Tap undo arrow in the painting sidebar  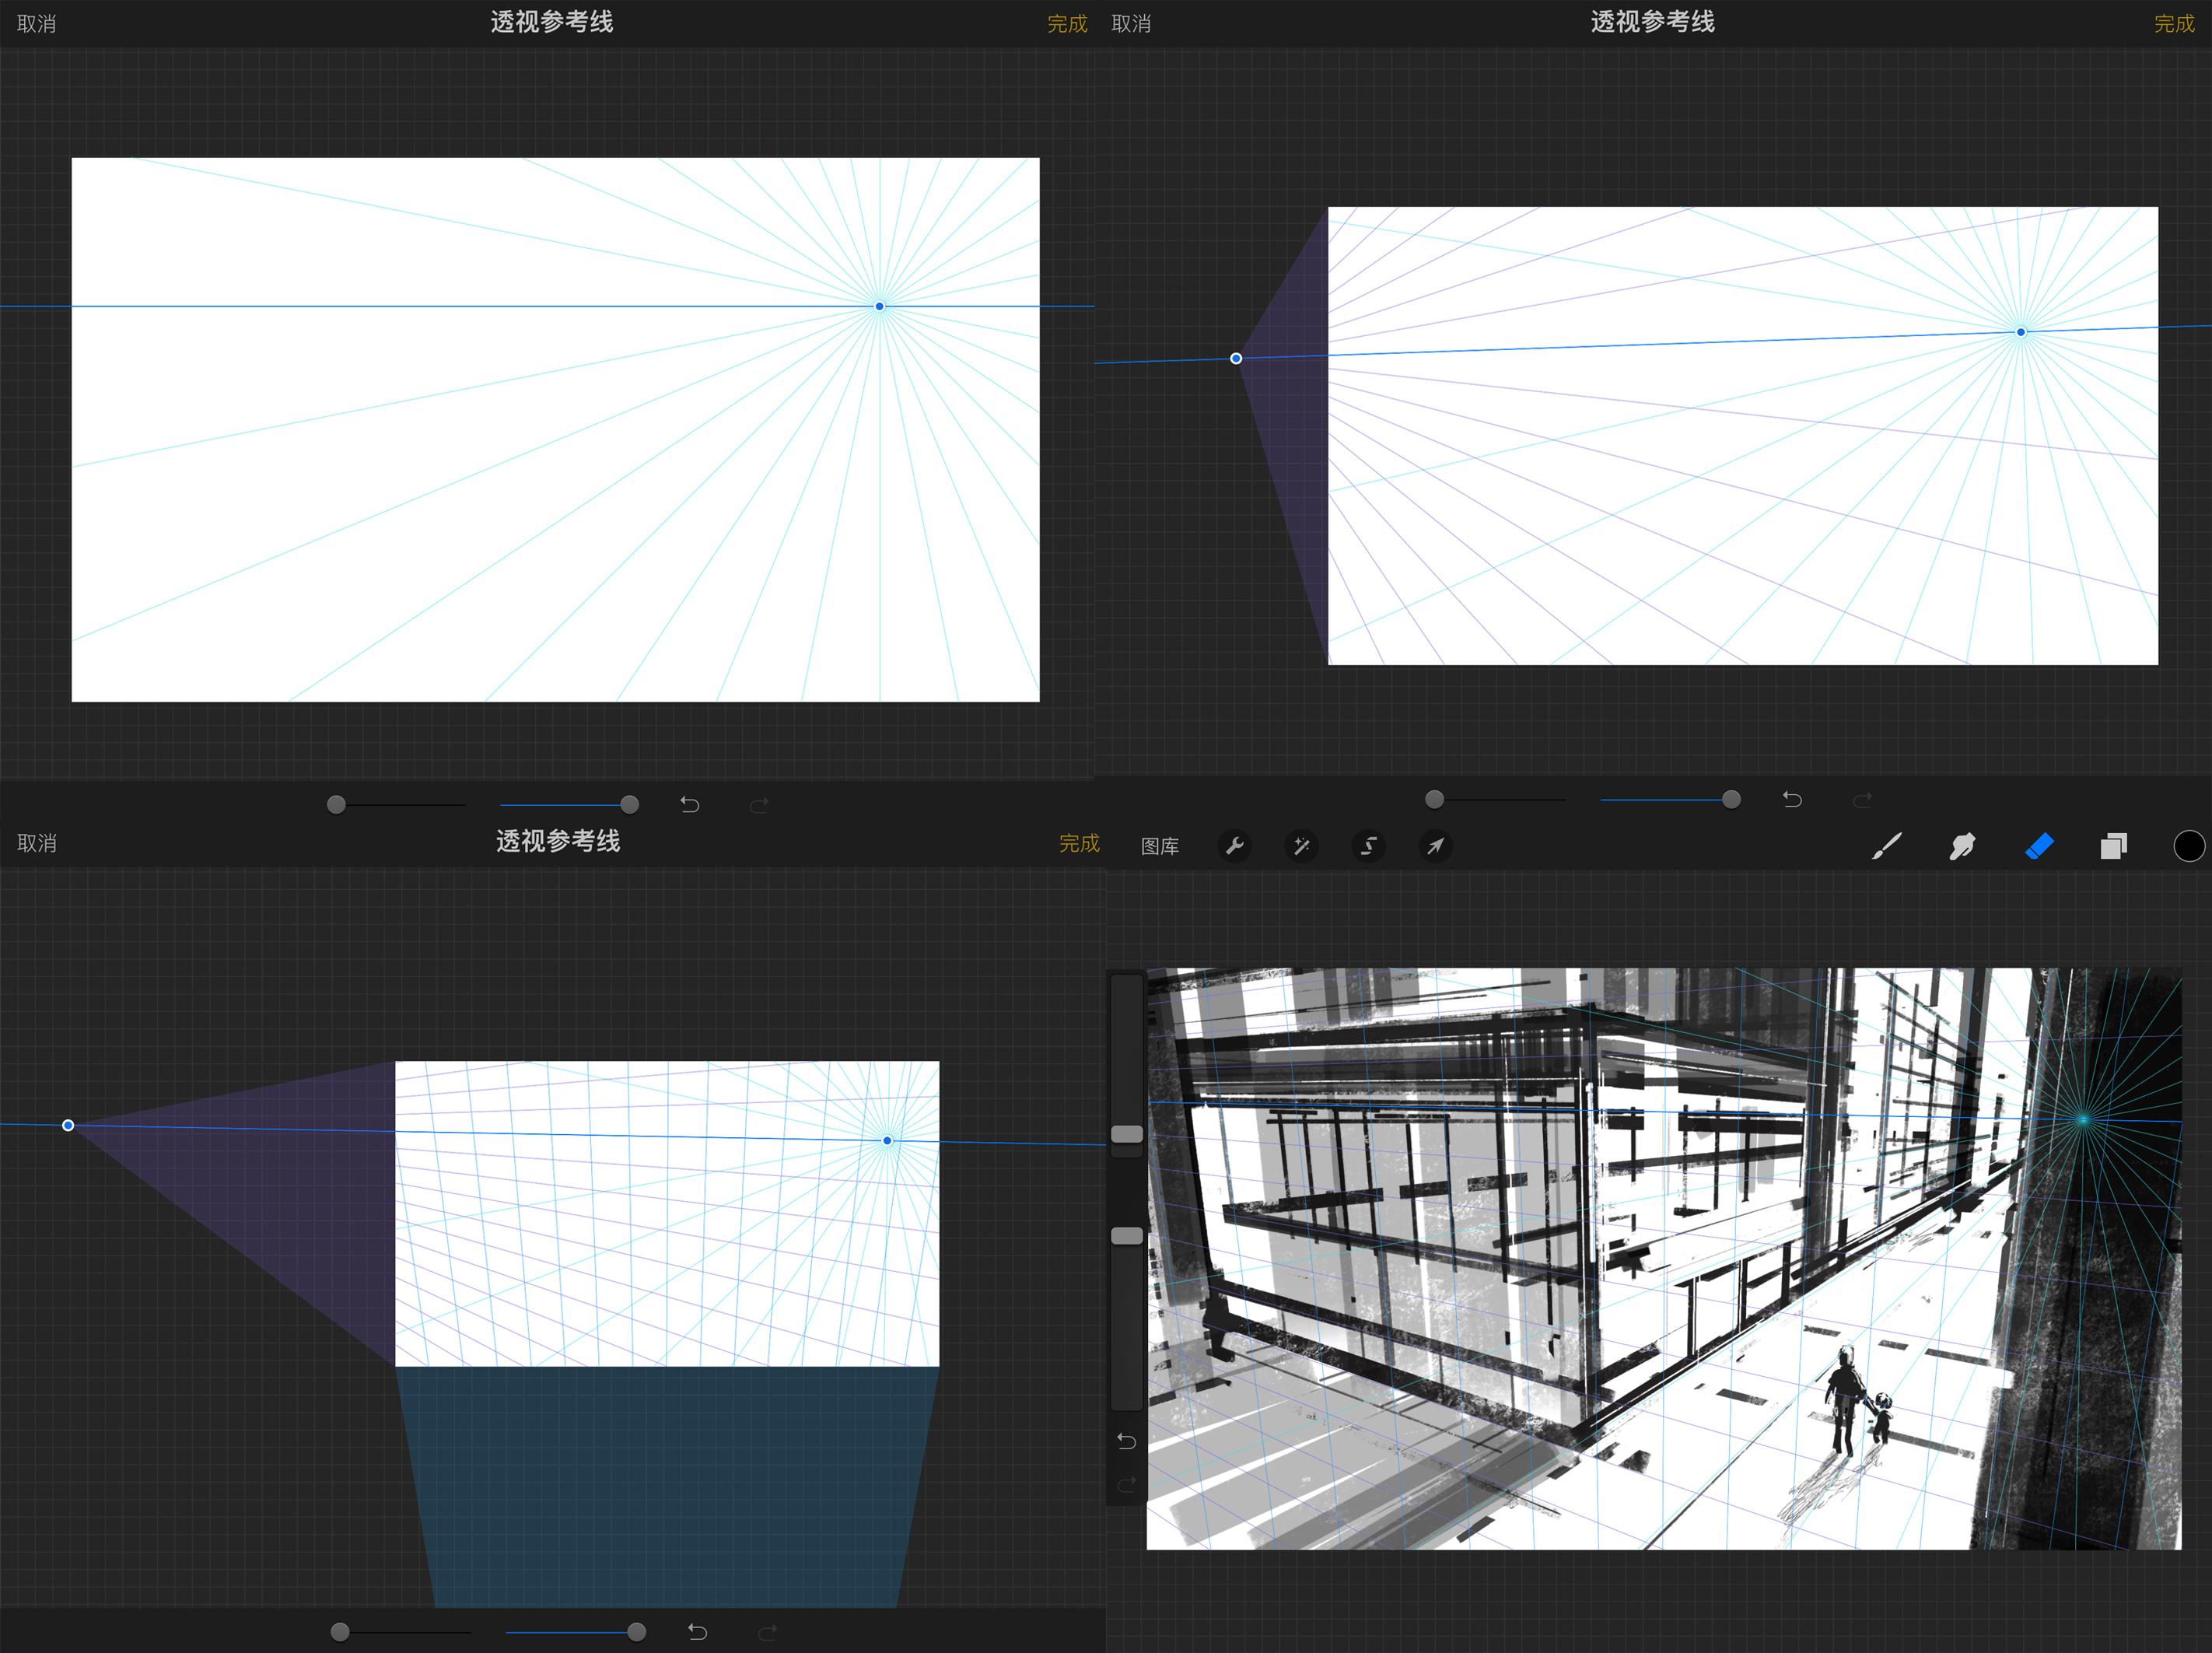[x=1127, y=1441]
